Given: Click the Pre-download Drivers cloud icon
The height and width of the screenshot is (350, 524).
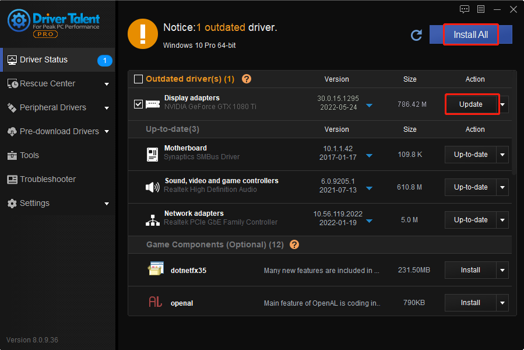Looking at the screenshot, I should [12, 131].
